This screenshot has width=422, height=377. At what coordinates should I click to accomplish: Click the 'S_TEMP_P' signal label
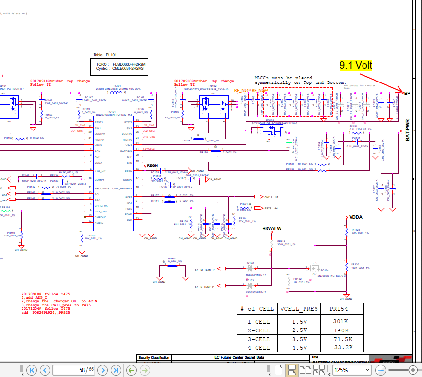point(207,287)
